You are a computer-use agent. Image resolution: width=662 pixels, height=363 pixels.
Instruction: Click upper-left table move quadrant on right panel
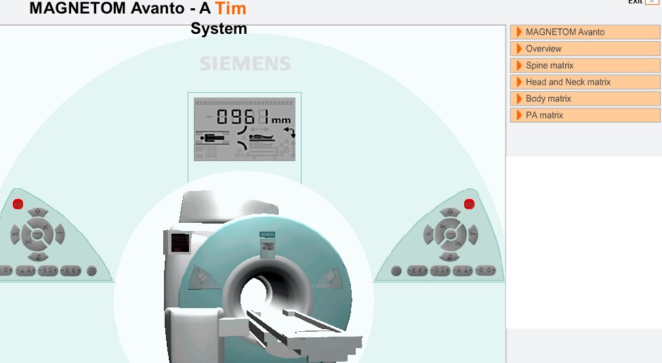click(442, 226)
